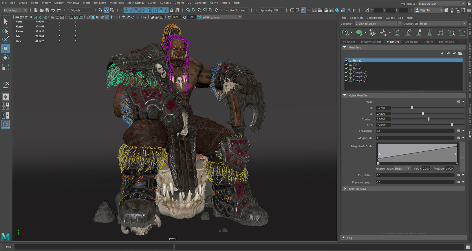Pause viewport with pause icon
The image size is (472, 251).
(354, 10)
